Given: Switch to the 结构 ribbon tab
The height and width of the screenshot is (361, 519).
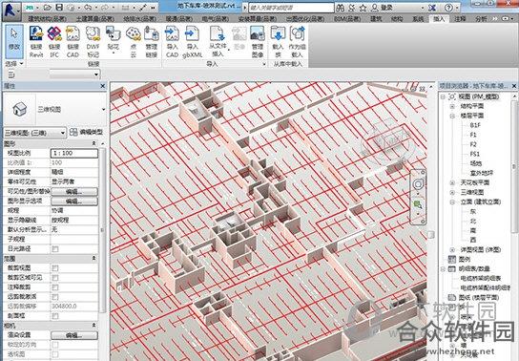Looking at the screenshot, I should tap(397, 19).
